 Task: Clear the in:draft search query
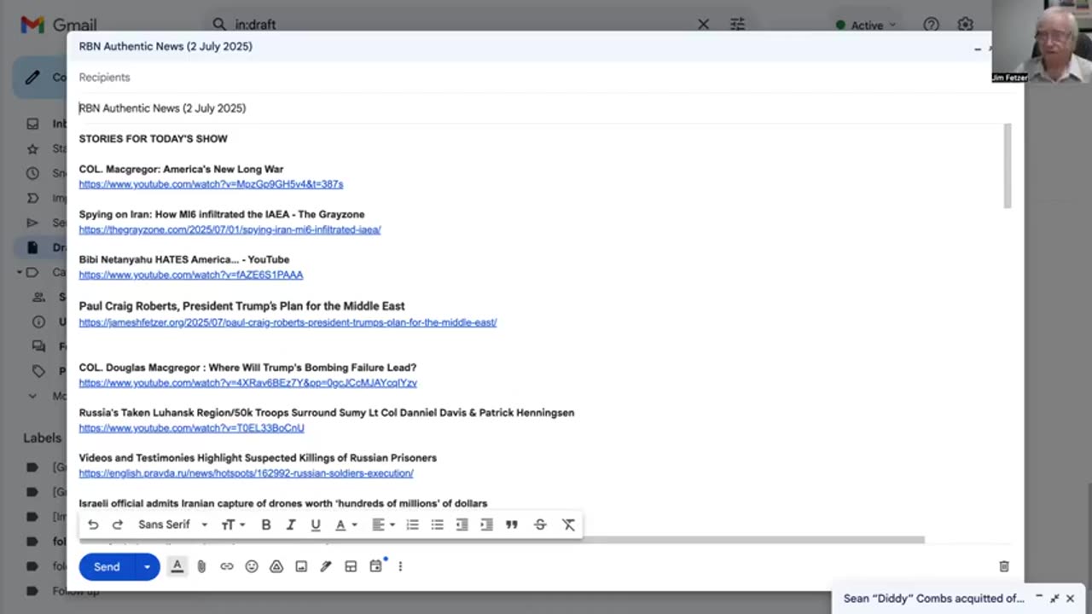[703, 25]
